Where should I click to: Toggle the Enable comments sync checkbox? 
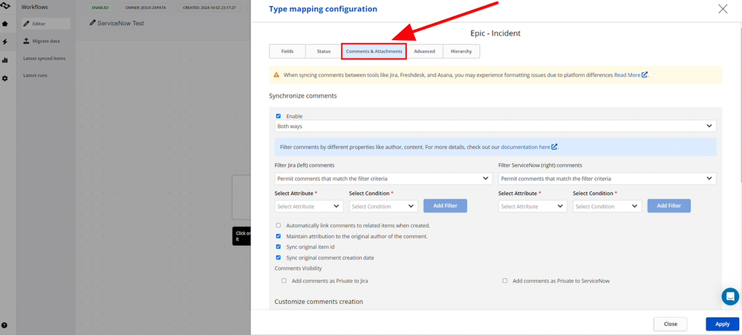(279, 116)
